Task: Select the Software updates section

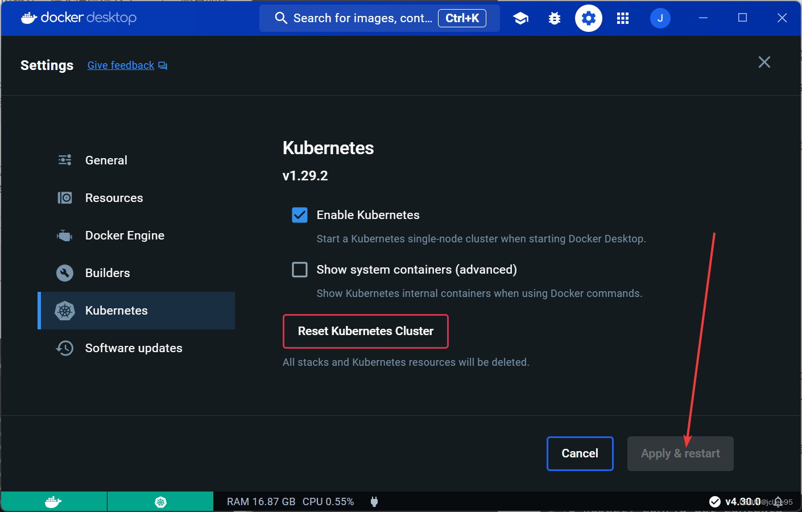Action: 133,348
